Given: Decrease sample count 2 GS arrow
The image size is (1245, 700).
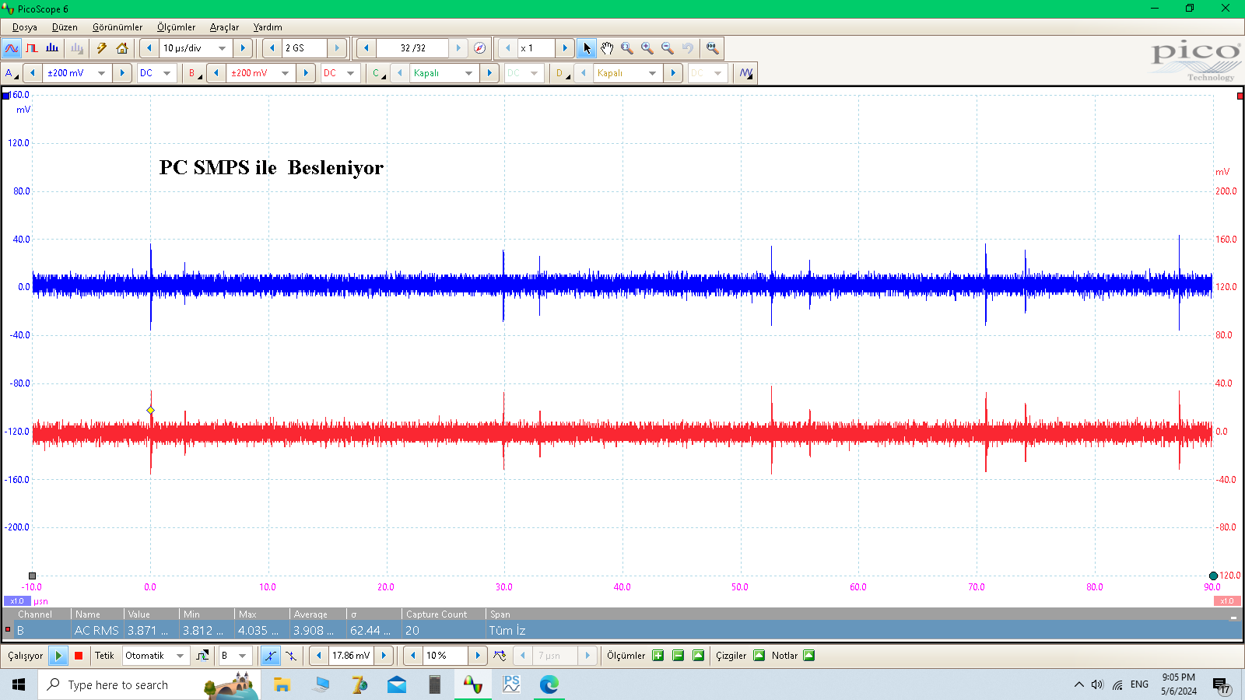Looking at the screenshot, I should coord(272,48).
